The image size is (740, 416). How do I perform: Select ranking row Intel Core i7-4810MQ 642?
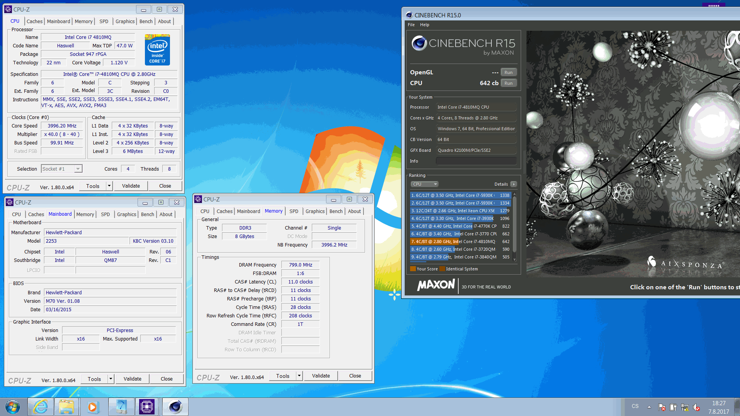461,242
